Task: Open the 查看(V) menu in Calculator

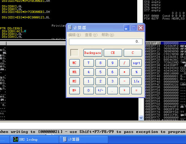Action: (91, 35)
